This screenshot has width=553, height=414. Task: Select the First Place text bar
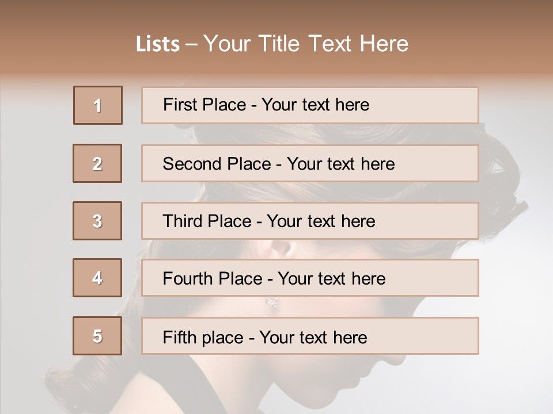310,105
